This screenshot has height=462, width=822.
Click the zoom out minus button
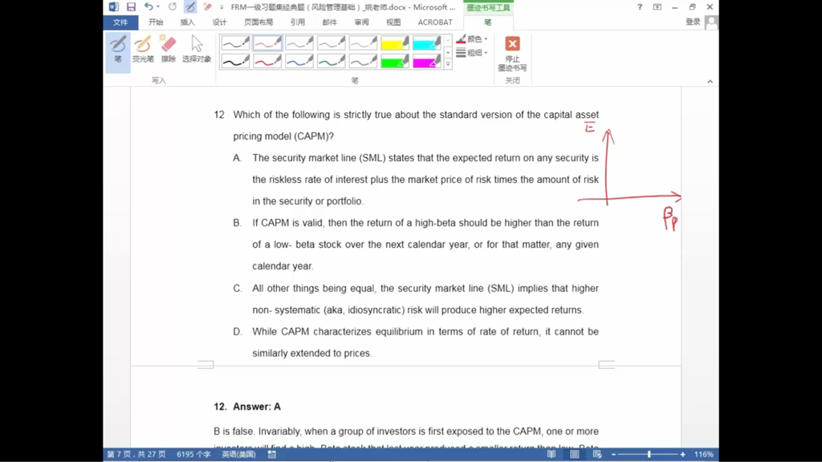point(613,454)
